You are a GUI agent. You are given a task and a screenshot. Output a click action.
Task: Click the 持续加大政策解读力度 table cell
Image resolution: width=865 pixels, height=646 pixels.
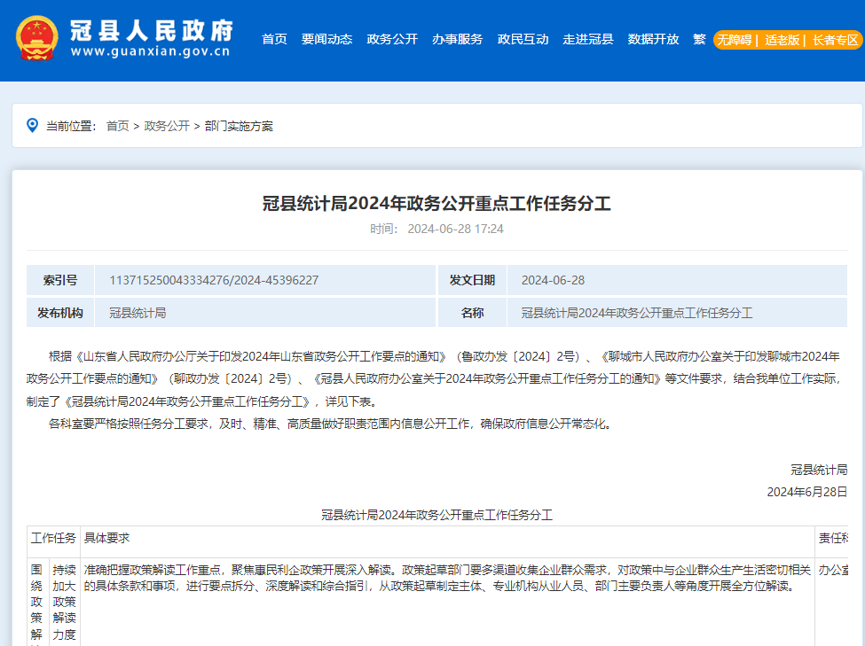(x=64, y=602)
